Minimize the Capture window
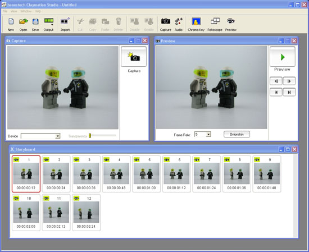 point(131,40)
